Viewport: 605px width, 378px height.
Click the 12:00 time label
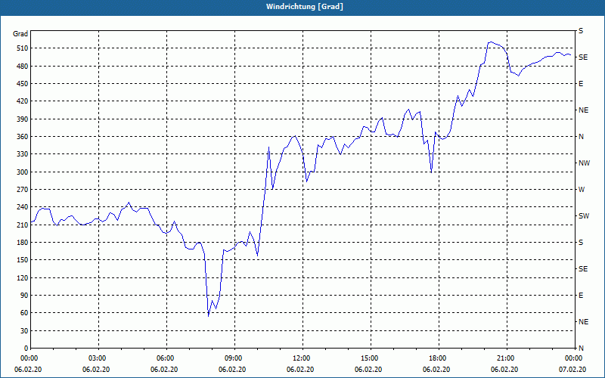302,358
